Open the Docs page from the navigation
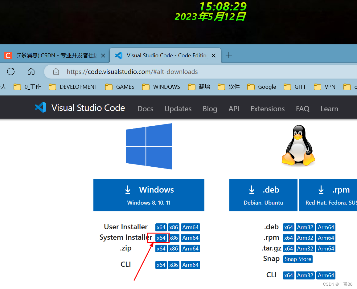 [x=145, y=108]
